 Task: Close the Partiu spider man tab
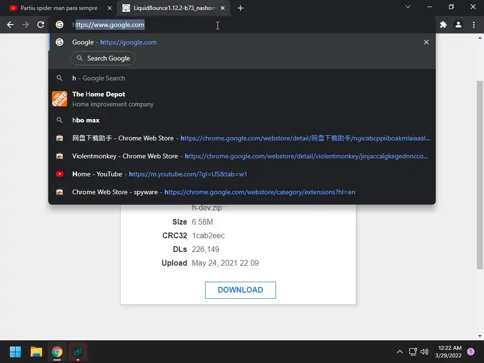click(x=110, y=8)
